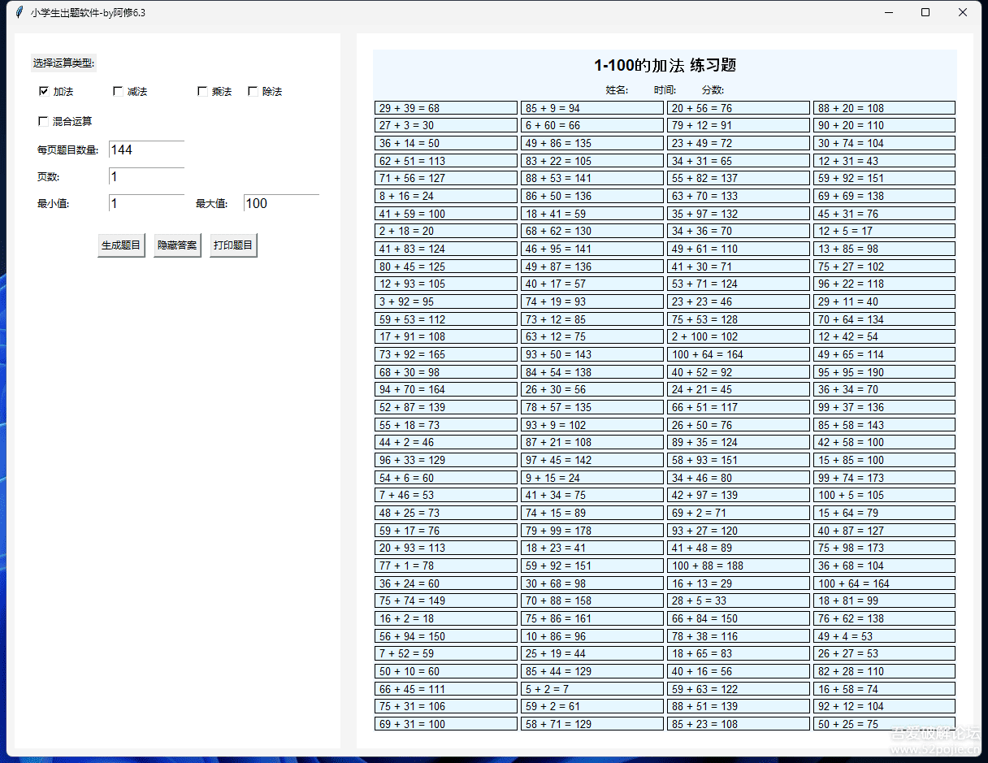Viewport: 988px width, 763px height.
Task: Uncheck the 加法 addition checkbox
Action: pyautogui.click(x=44, y=92)
